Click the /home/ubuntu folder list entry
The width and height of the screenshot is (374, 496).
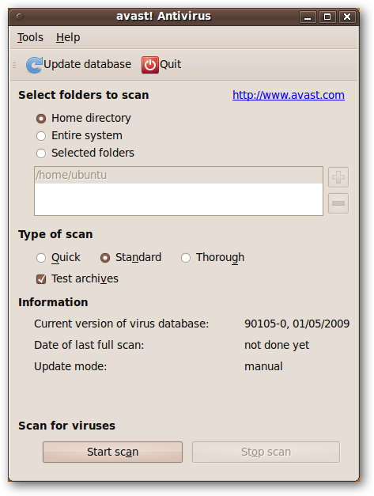(179, 176)
